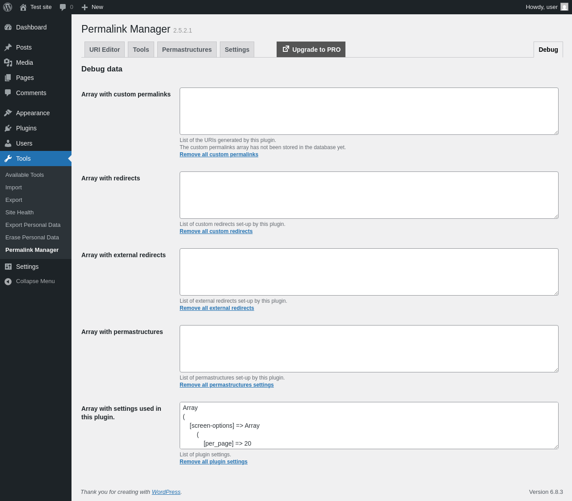Click the WordPress logo icon
The image size is (572, 501).
(x=8, y=7)
